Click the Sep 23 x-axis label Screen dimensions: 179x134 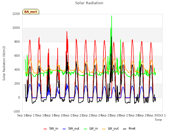[x=88, y=115]
